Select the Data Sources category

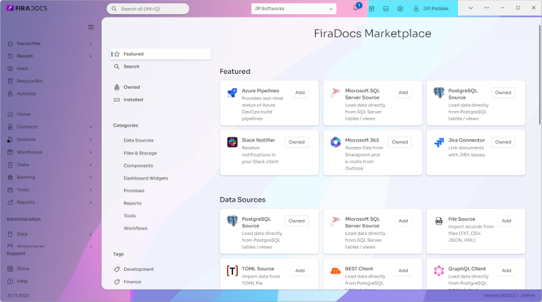tap(138, 141)
